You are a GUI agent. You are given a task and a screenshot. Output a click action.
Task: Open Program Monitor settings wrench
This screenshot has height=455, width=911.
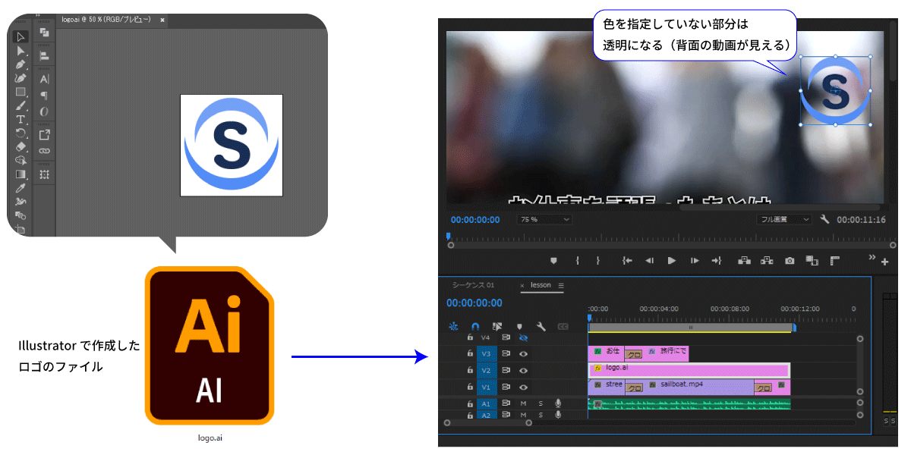pos(825,219)
